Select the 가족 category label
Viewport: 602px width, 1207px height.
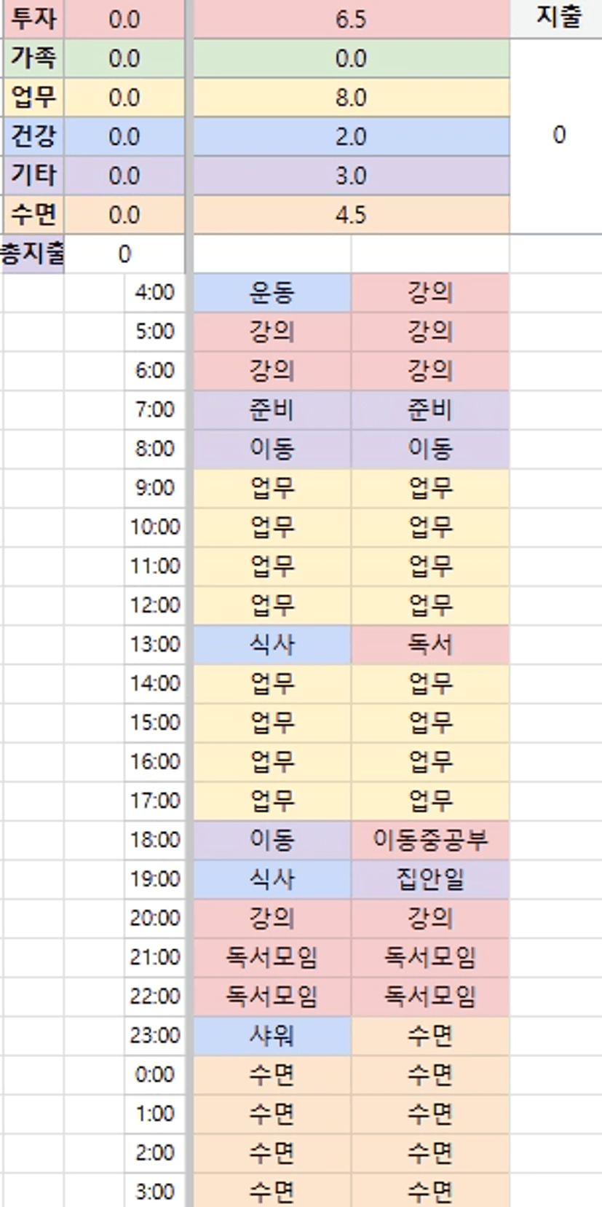[33, 58]
